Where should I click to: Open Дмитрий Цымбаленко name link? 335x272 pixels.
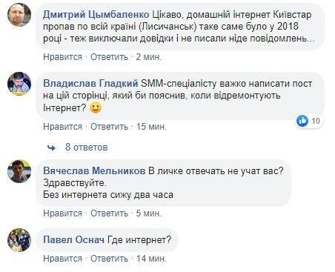[x=96, y=15]
